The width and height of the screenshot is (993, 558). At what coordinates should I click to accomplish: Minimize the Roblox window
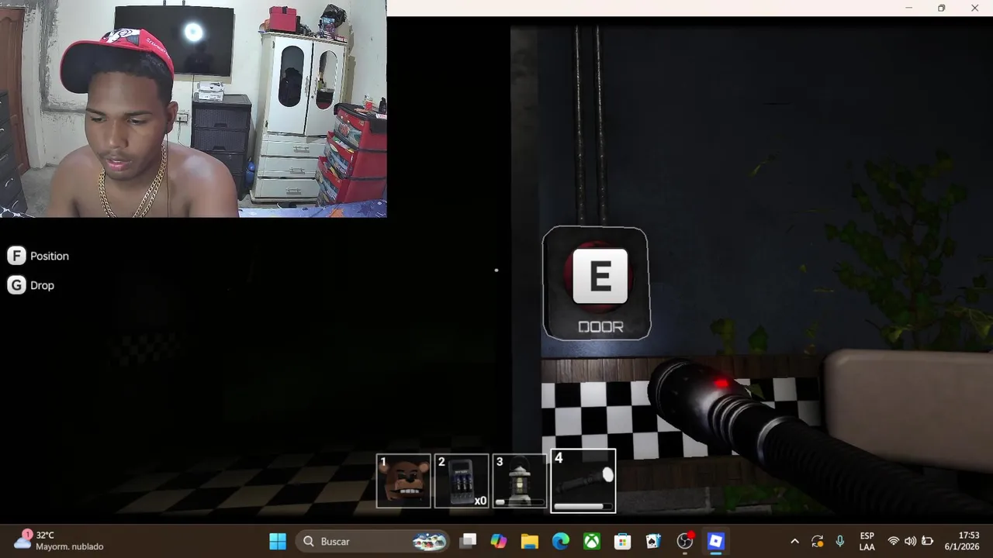point(908,8)
